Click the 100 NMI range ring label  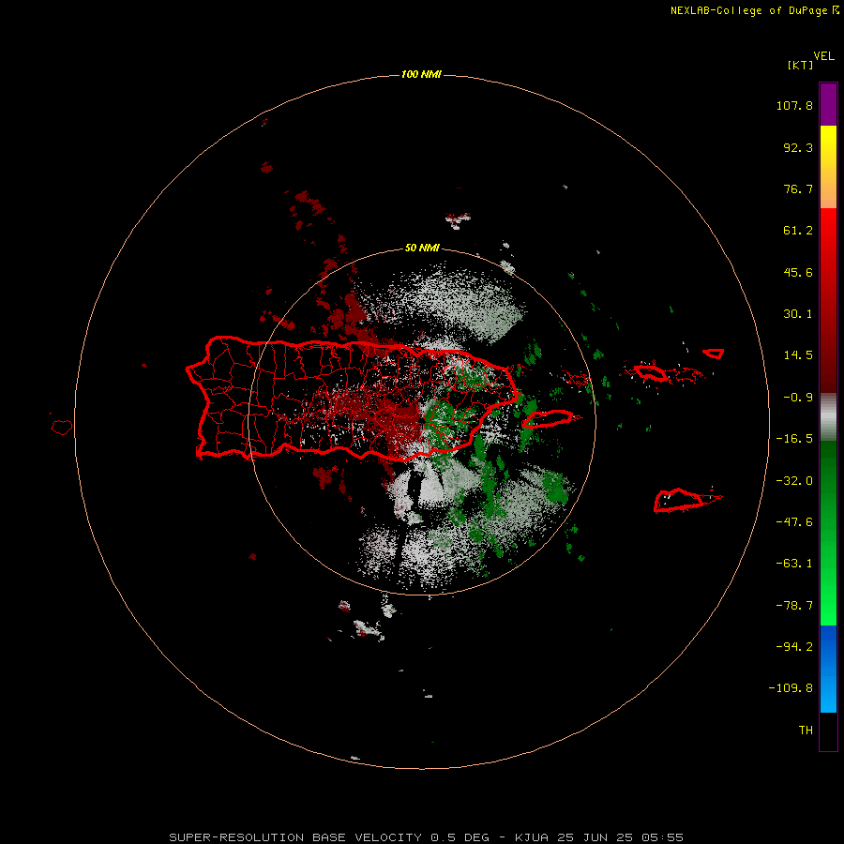tap(421, 74)
